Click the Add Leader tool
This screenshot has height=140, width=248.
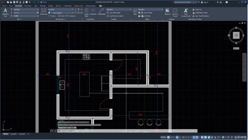(115, 13)
